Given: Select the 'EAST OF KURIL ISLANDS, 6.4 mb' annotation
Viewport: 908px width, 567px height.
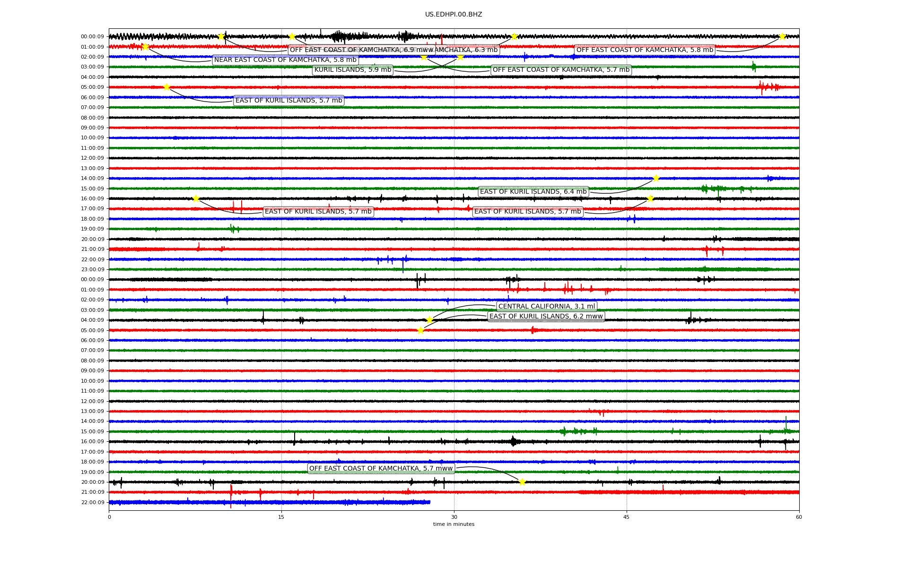Looking at the screenshot, I should (533, 192).
